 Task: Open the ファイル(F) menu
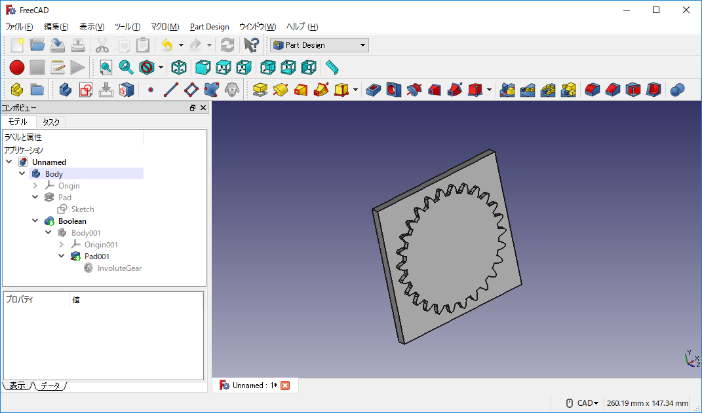click(19, 27)
